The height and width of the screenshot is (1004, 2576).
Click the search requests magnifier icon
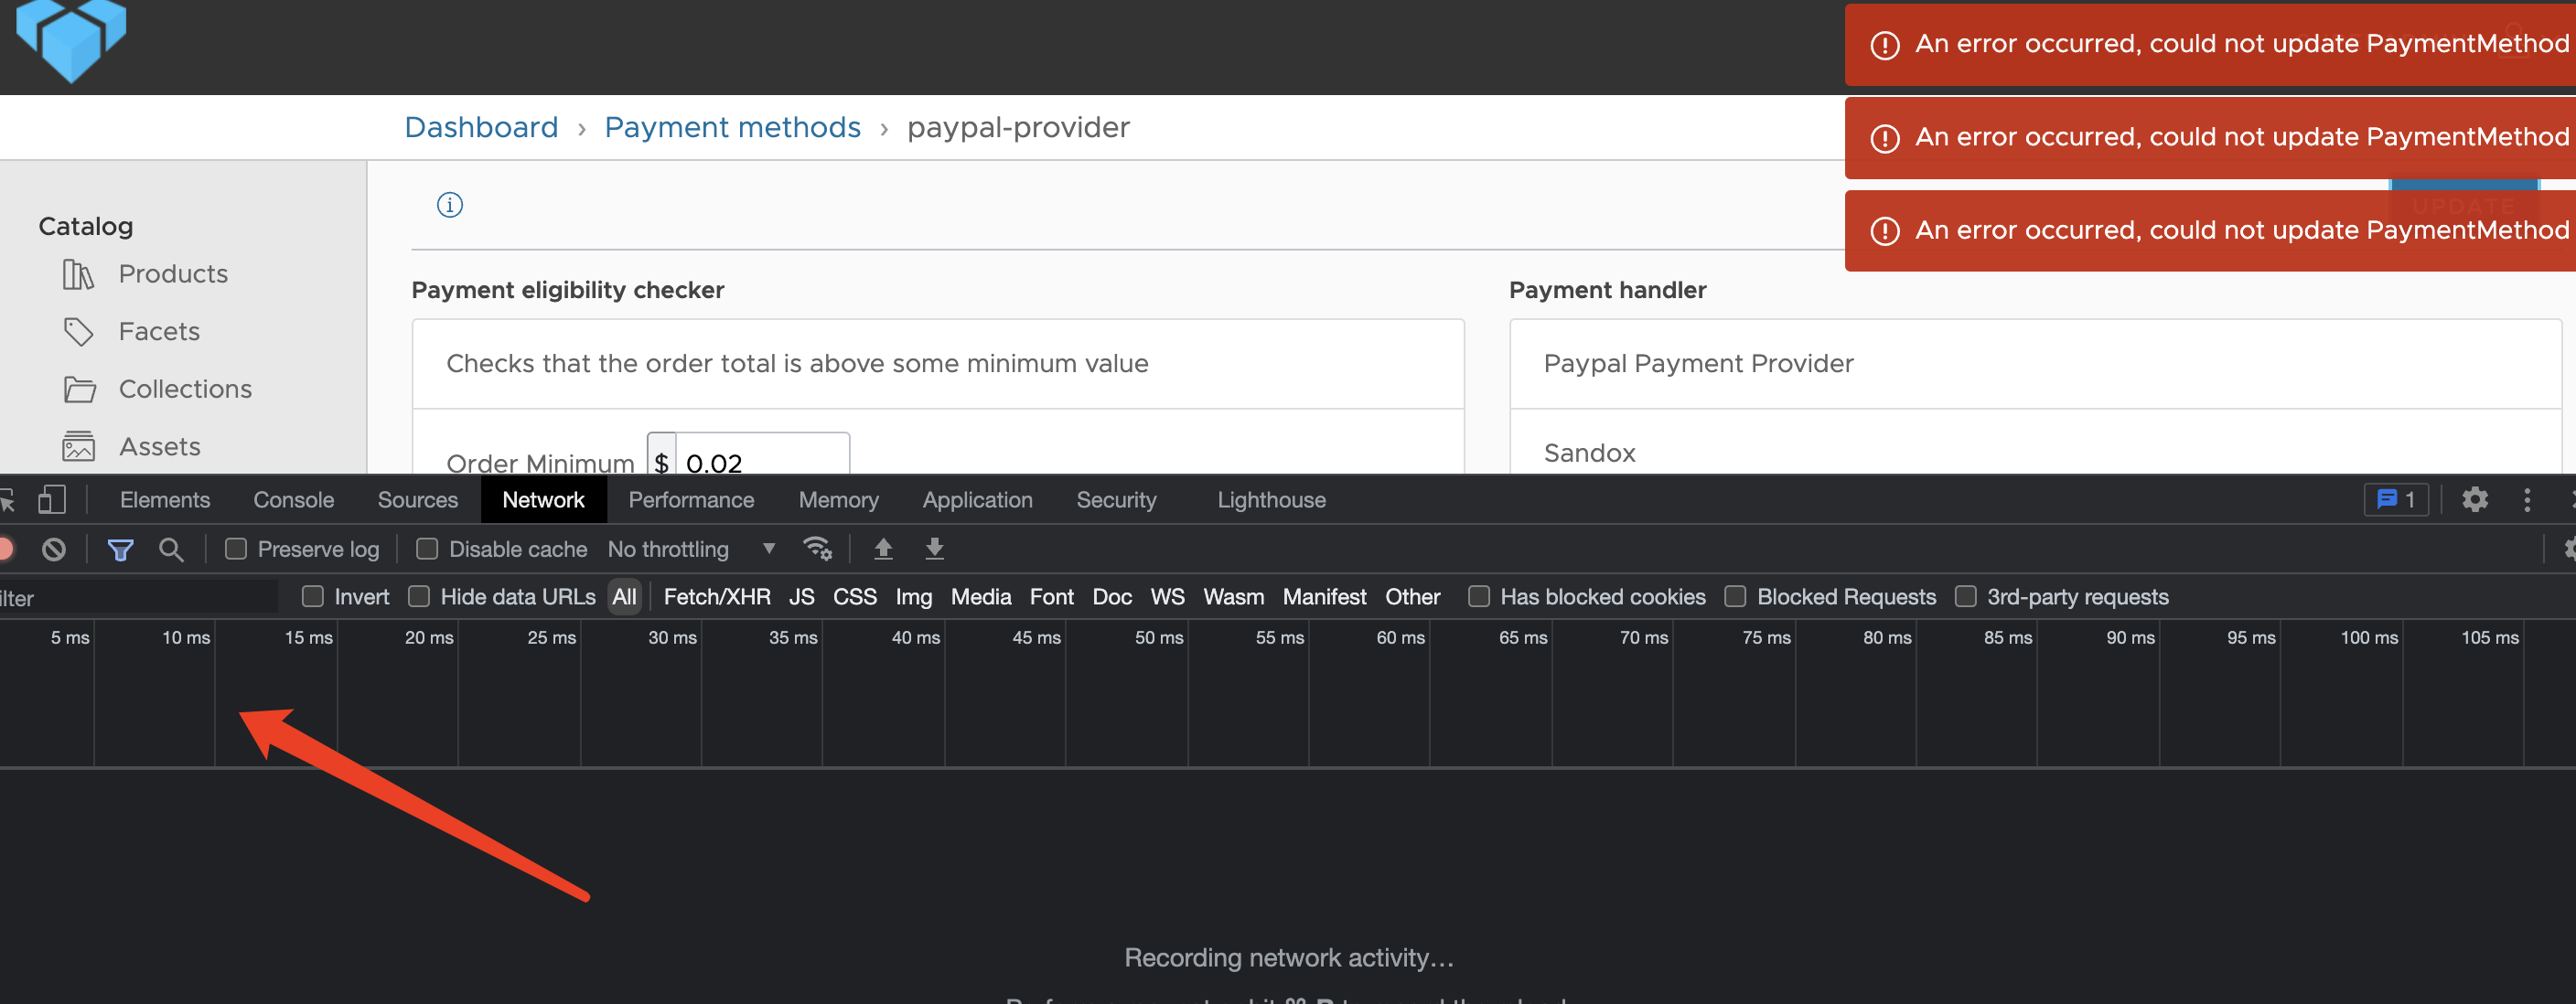click(171, 549)
